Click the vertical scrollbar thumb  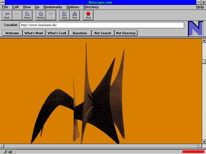pos(204,62)
